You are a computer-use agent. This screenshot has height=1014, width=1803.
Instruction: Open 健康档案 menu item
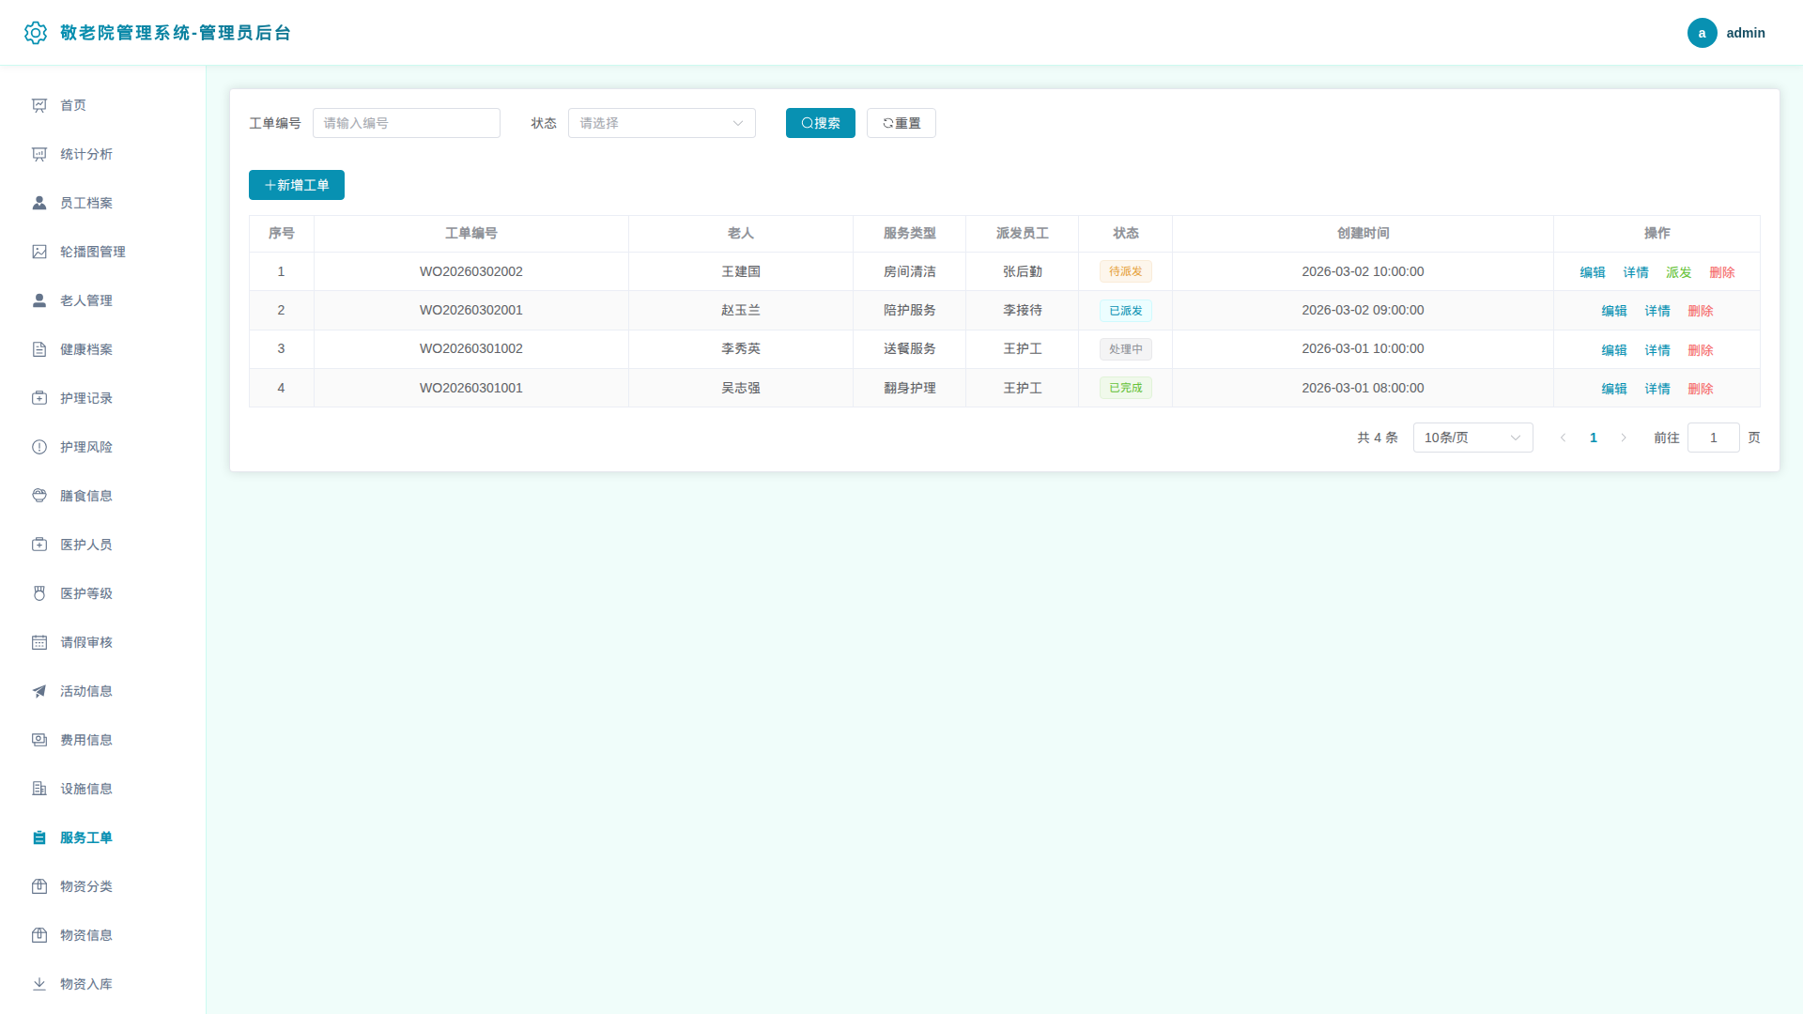click(103, 349)
